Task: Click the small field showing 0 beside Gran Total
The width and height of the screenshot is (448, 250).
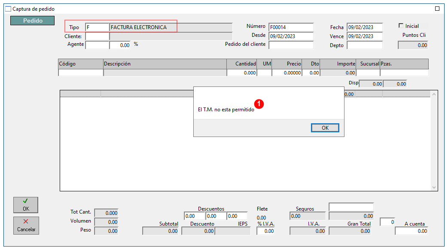Action: pos(387,222)
